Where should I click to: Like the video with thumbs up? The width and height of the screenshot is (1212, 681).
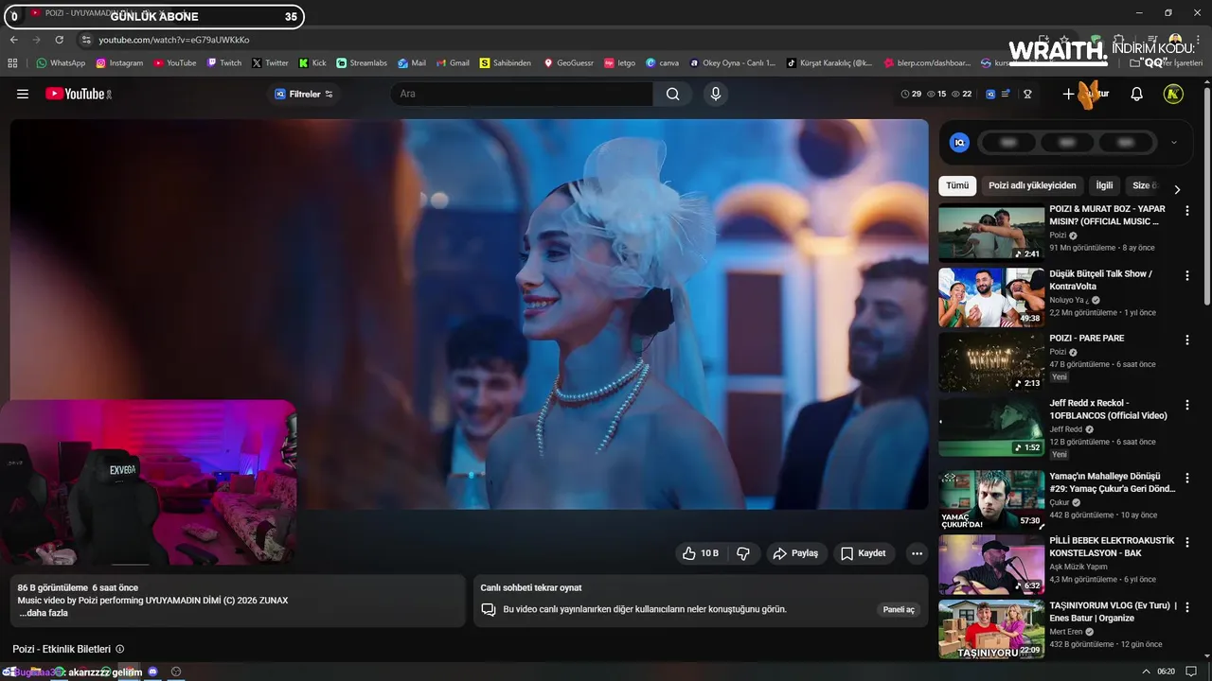coord(701,553)
